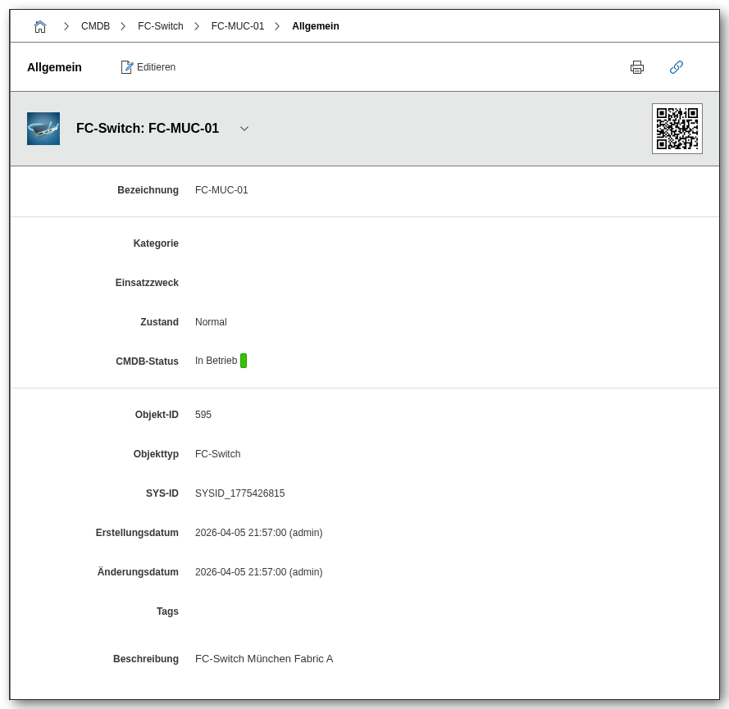Click the description text FC-Switch München Fabric A

click(x=264, y=659)
